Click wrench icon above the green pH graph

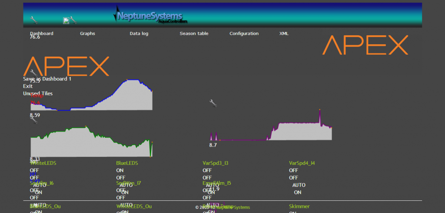pos(33,120)
